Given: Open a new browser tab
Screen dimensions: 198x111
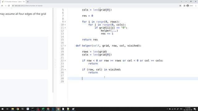Looking at the screenshot, I should tap(28, 2).
